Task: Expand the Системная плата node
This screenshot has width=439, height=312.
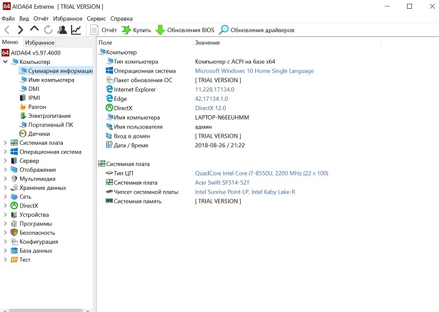Action: [x=5, y=143]
